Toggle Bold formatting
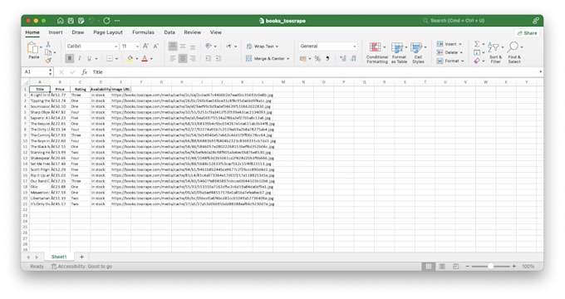565x299 pixels. coord(69,58)
